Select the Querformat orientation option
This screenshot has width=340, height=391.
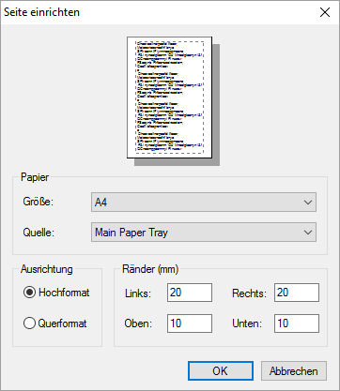pyautogui.click(x=55, y=323)
